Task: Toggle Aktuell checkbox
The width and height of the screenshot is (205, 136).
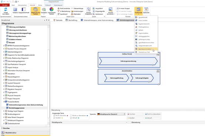Action: (x=71, y=118)
